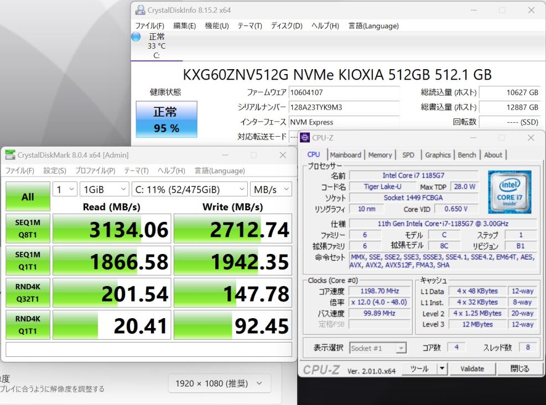Expand the 1920 × 1080 resolution dropdown
Screen dimensions: 546x405
point(220,383)
